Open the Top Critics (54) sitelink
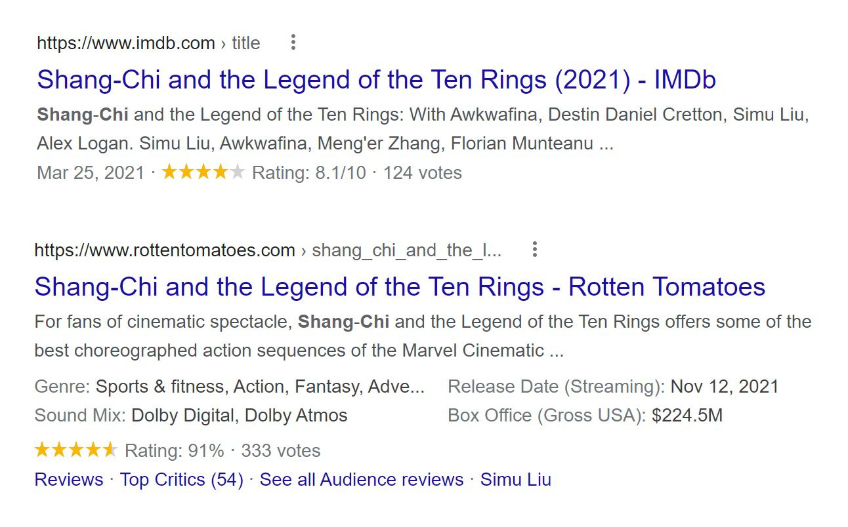This screenshot has width=848, height=527. [181, 480]
